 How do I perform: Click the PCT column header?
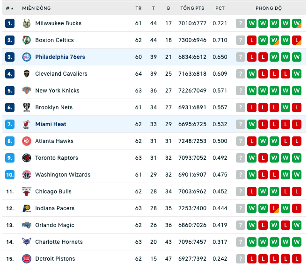pos(220,8)
